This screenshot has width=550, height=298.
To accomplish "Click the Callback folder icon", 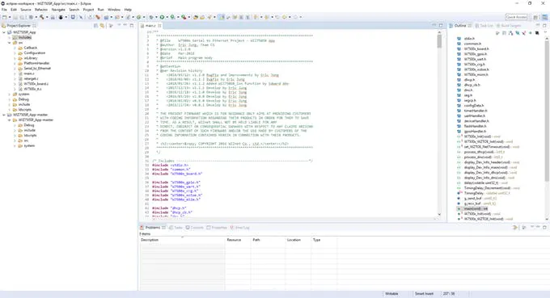I will (x=20, y=48).
